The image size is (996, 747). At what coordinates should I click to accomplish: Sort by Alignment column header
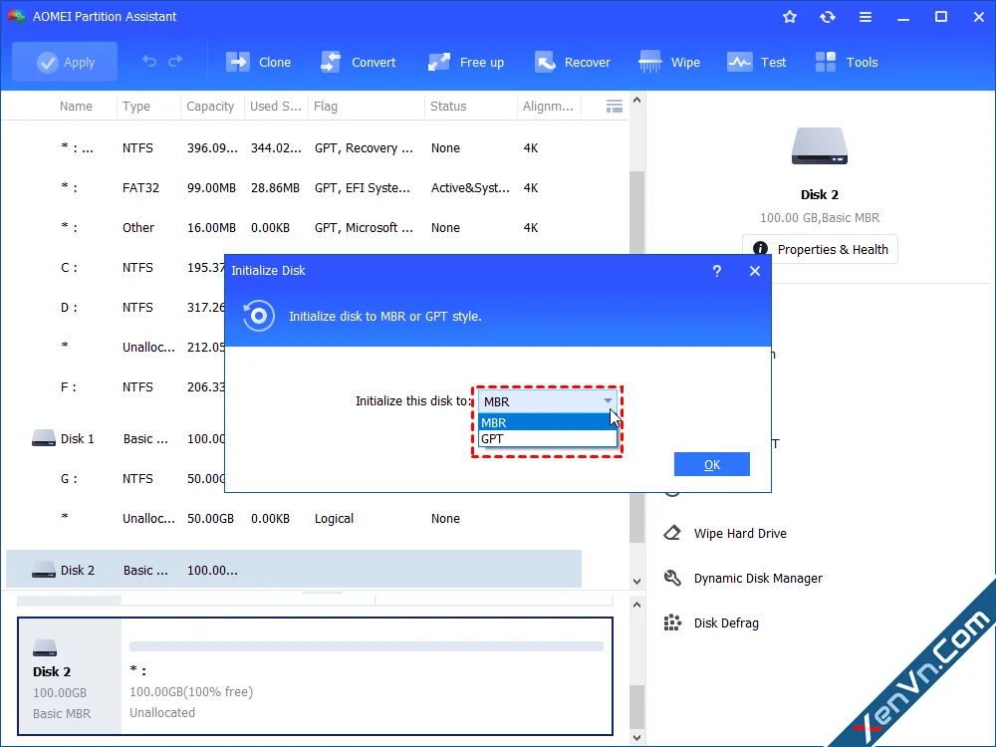pyautogui.click(x=548, y=107)
